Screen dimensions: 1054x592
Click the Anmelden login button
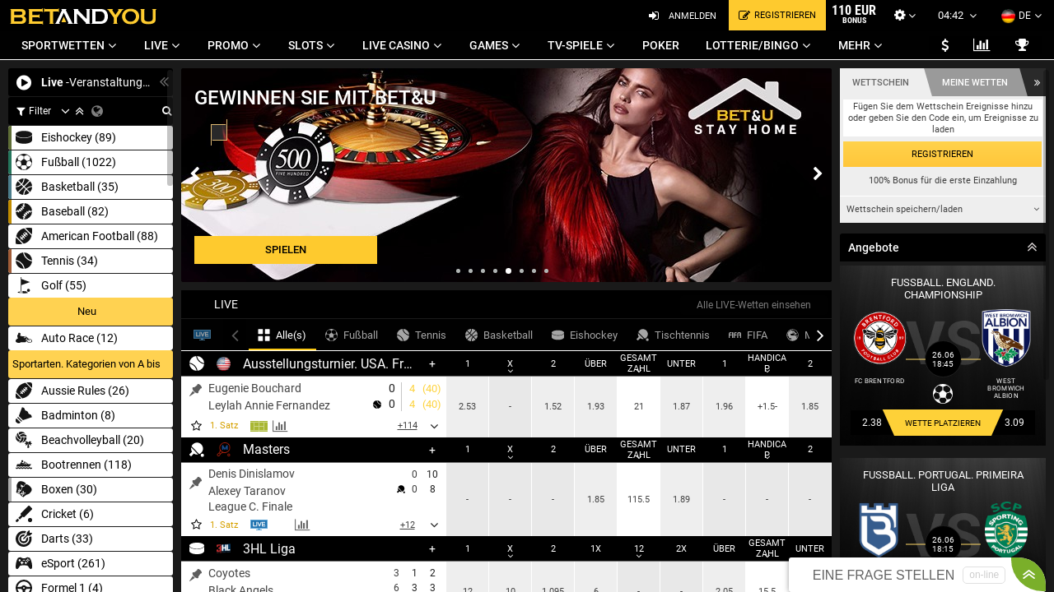click(683, 16)
